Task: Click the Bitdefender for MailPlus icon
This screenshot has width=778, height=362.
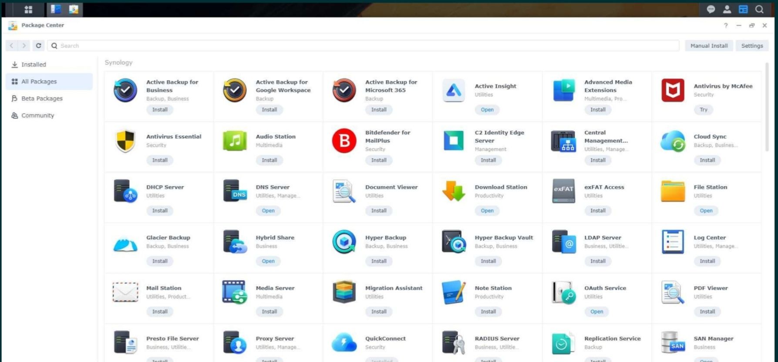Action: point(344,141)
